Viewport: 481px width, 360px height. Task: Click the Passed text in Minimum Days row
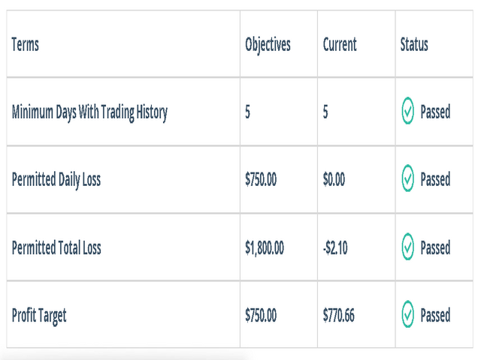point(435,112)
